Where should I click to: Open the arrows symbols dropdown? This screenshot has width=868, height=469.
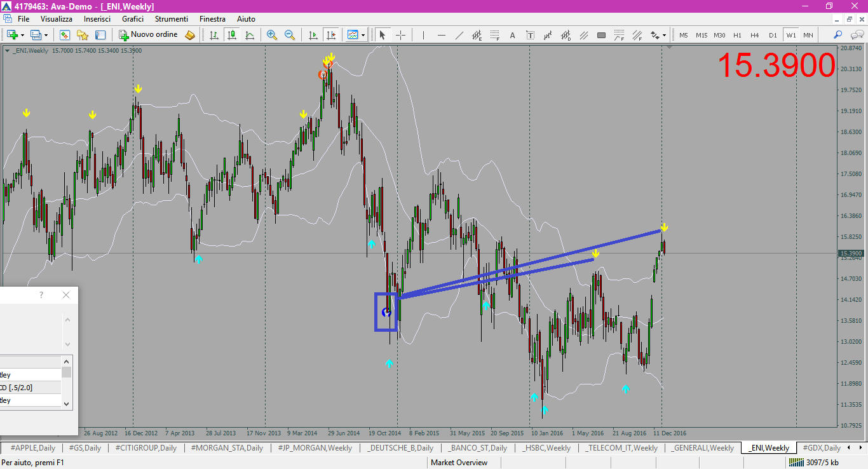665,35
